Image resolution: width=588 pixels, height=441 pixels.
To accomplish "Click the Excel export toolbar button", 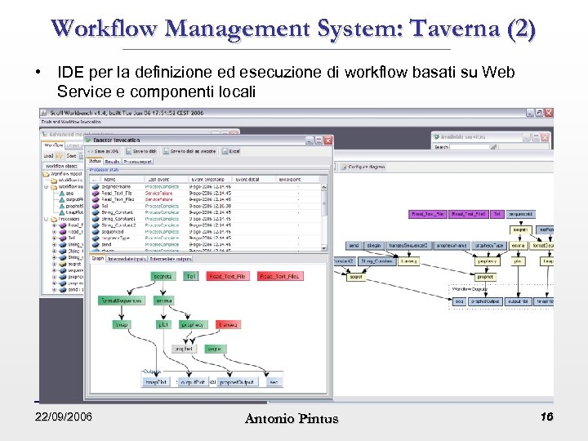I will click(x=230, y=151).
